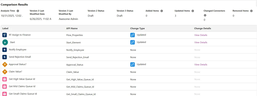Select the Send Rejection Email label

[x=20, y=57]
